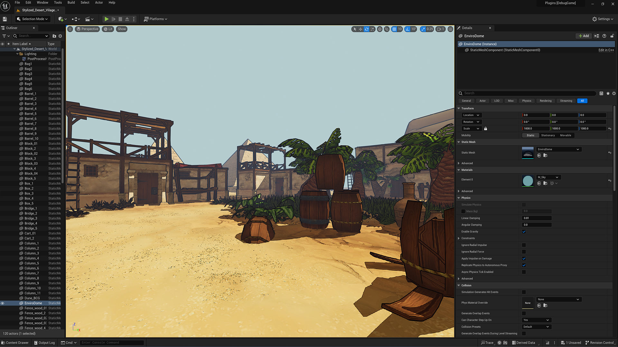Screen dimensions: 618x347
Task: Collapse the Transform section
Action: (459, 108)
